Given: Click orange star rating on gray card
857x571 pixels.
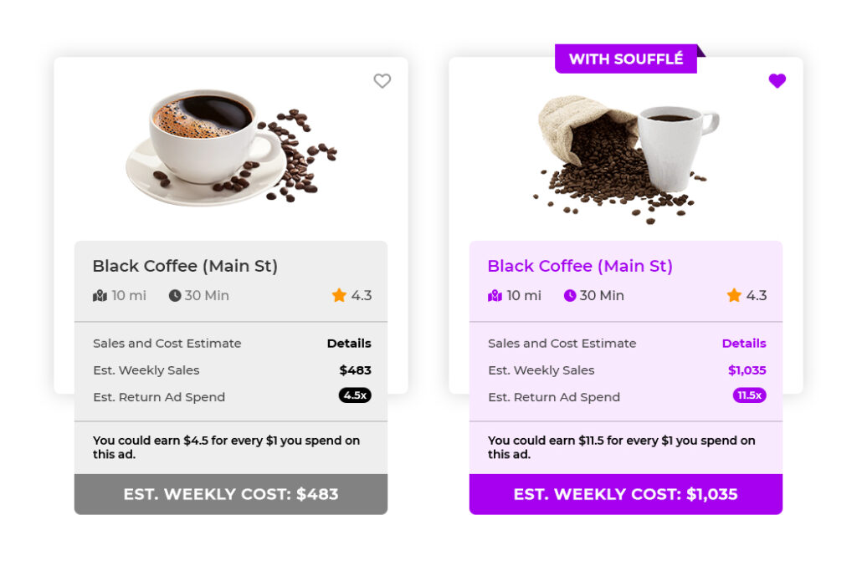Looking at the screenshot, I should [x=339, y=295].
